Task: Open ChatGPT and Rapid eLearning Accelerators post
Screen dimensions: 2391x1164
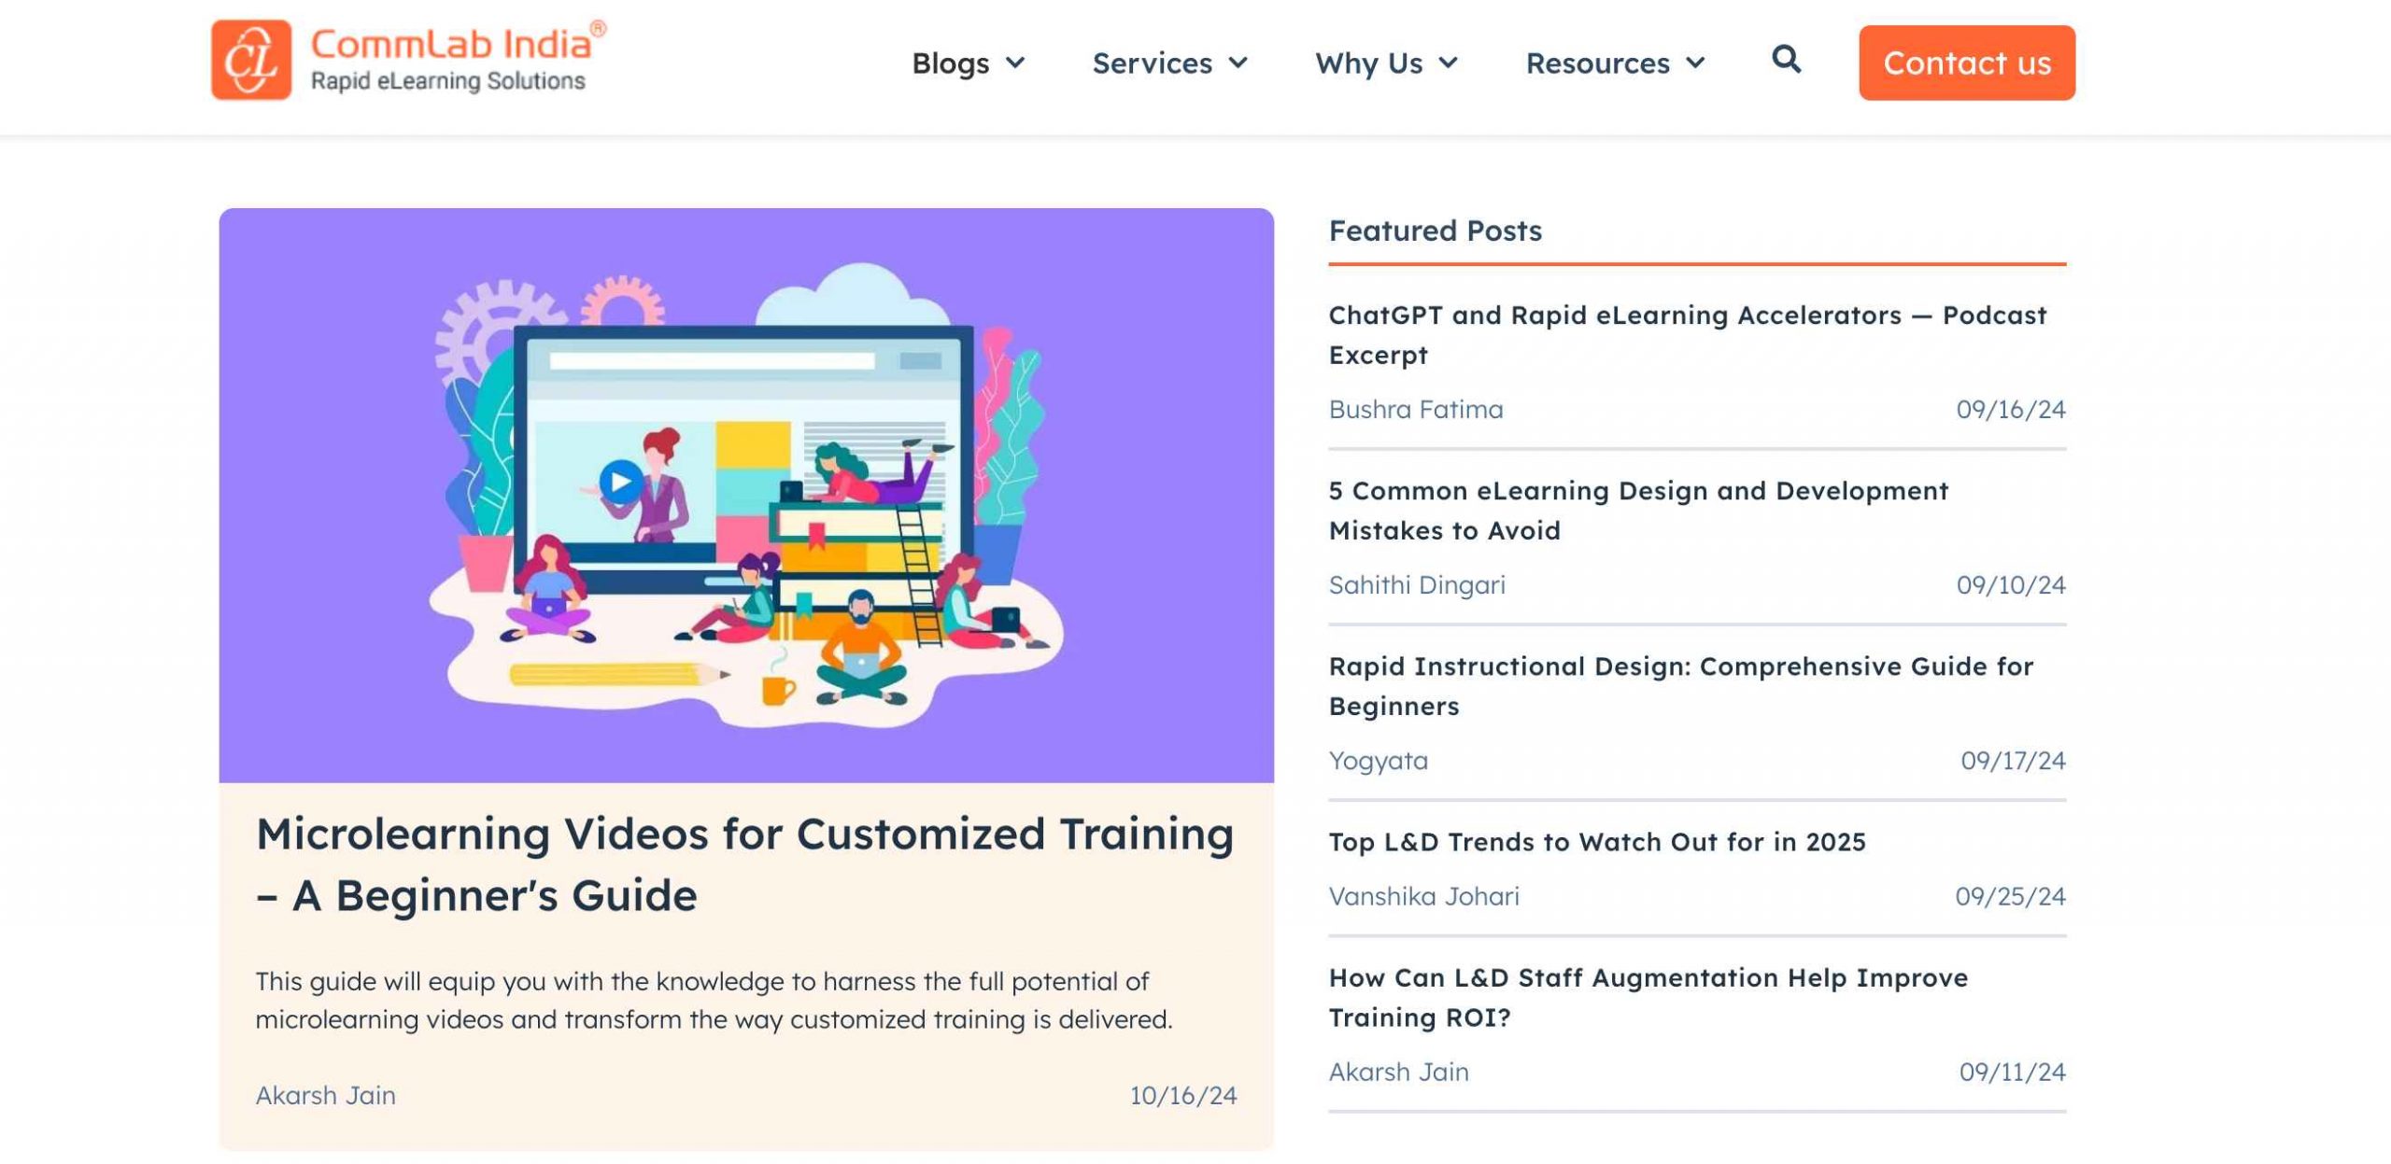Action: point(1687,334)
